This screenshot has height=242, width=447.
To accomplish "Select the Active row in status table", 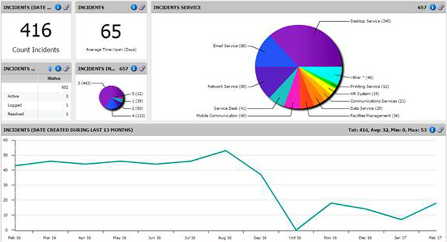I will [36, 96].
